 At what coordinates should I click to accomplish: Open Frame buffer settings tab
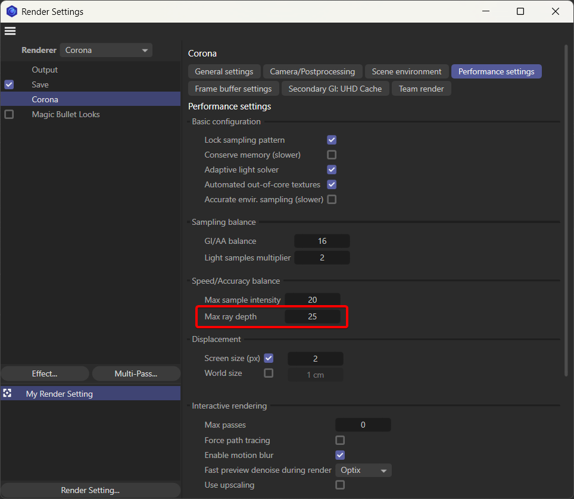point(233,89)
